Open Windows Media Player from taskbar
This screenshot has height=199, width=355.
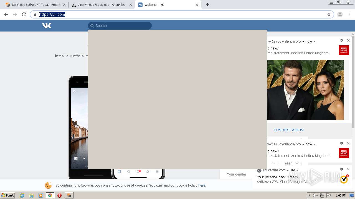[41, 195]
